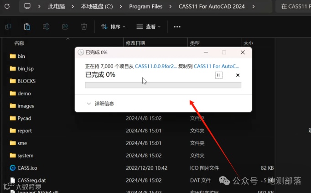Select the BLOCKS folder
The height and width of the screenshot is (193, 311).
coord(26,81)
